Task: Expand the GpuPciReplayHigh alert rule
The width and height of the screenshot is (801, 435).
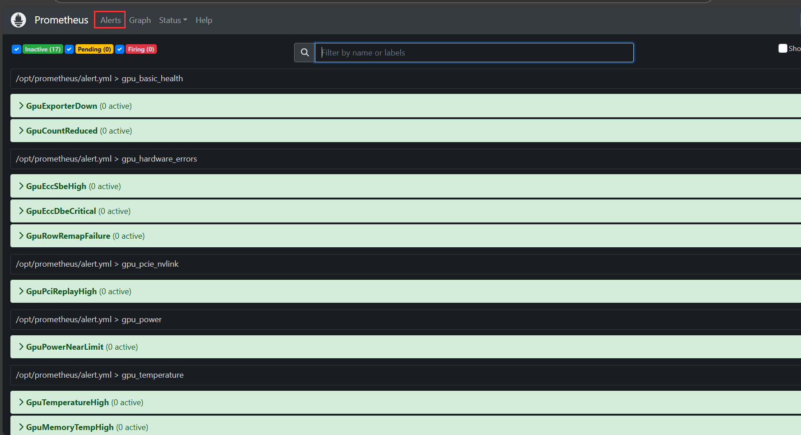Action: (61, 292)
